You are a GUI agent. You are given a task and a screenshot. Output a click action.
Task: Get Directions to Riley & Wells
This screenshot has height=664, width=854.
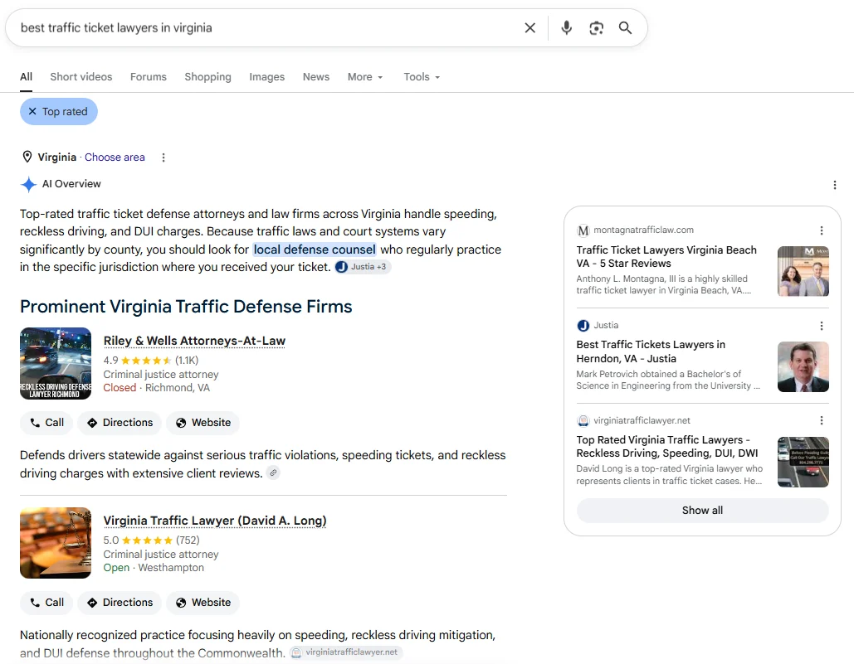click(x=120, y=423)
